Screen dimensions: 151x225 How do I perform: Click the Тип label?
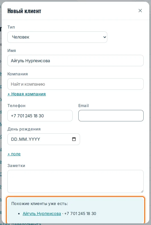[x=11, y=27]
